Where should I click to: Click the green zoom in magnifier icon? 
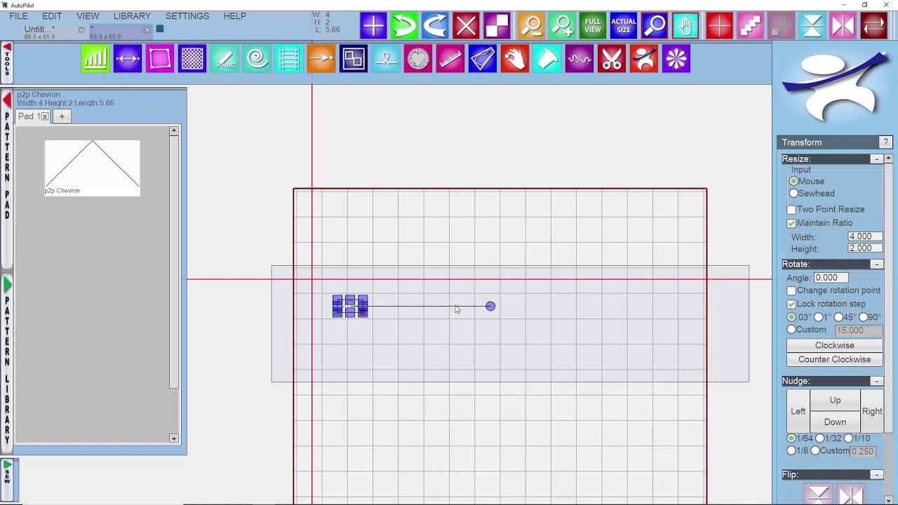click(563, 27)
